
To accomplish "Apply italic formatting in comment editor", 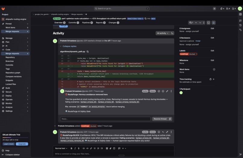I will [x=75, y=148].
